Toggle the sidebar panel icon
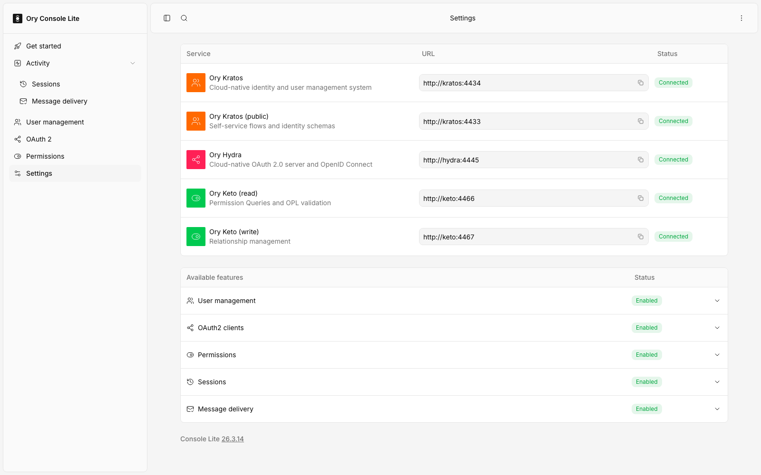The height and width of the screenshot is (475, 761). pyautogui.click(x=167, y=18)
